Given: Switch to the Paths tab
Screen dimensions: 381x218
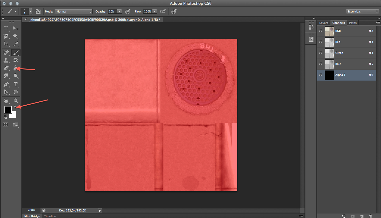Looking at the screenshot, I should tap(353, 23).
